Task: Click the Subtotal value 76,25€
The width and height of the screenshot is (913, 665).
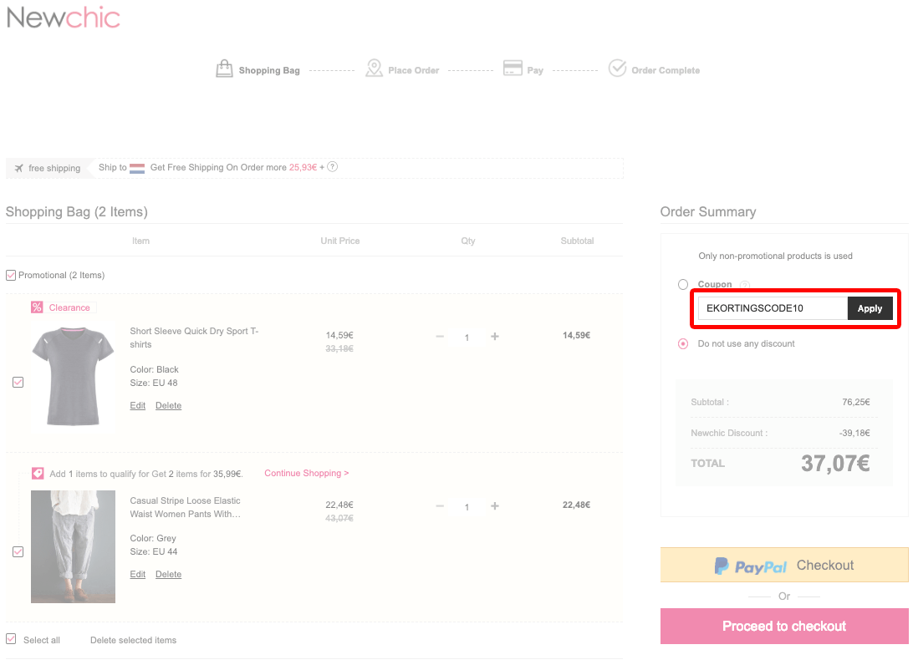Action: coord(856,402)
